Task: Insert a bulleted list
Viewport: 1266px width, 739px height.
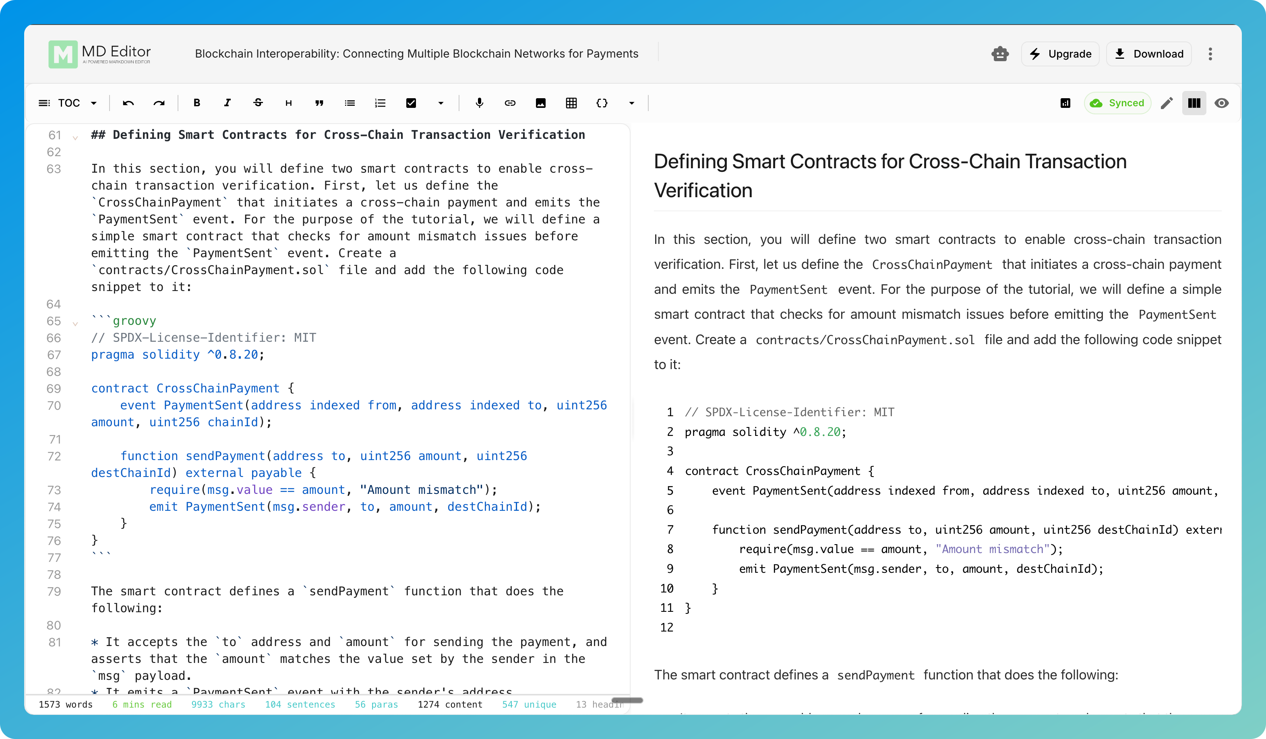Action: tap(350, 103)
